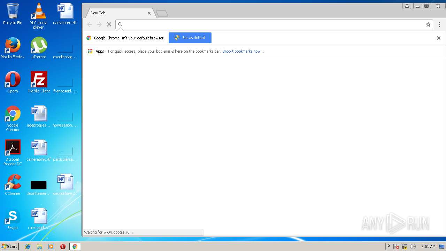Image resolution: width=446 pixels, height=251 pixels.
Task: Open the cleanformer... file on desktop
Action: [39, 187]
